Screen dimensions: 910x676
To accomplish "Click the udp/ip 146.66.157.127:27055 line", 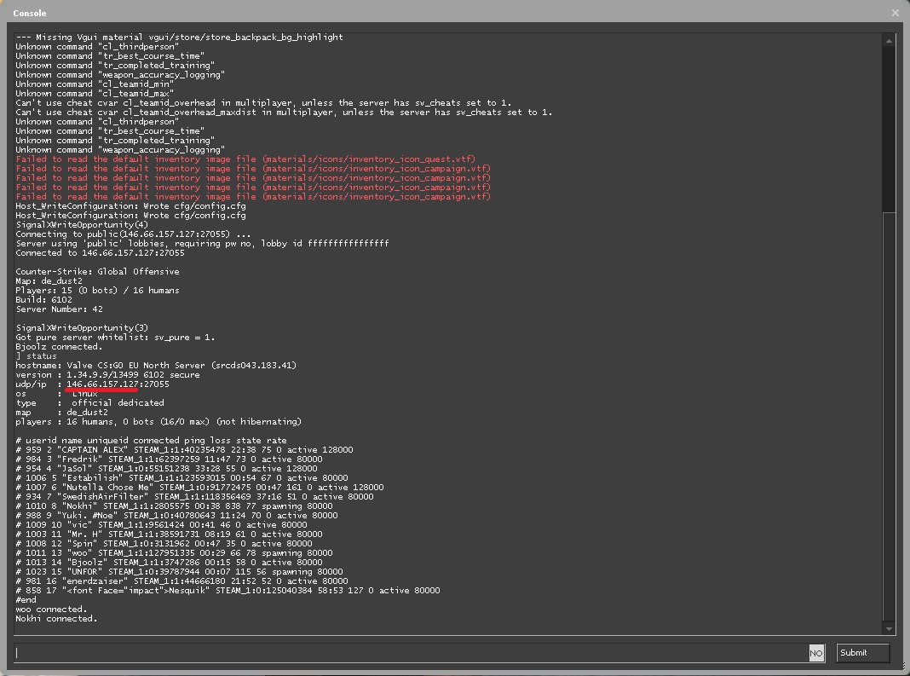I will pos(92,384).
